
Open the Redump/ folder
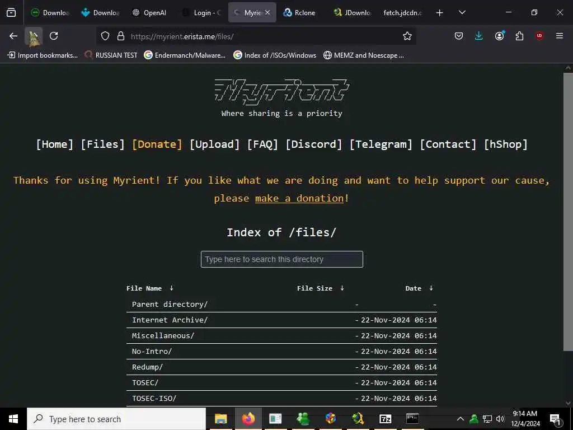point(147,367)
